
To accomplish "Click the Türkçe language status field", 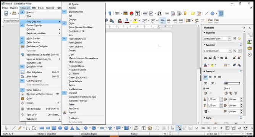I will coord(134,134).
